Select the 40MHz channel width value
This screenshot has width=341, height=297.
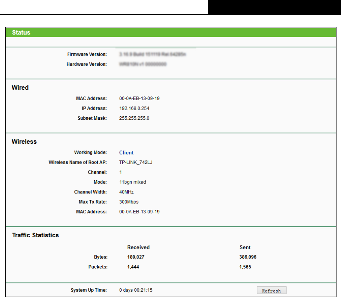[126, 192]
